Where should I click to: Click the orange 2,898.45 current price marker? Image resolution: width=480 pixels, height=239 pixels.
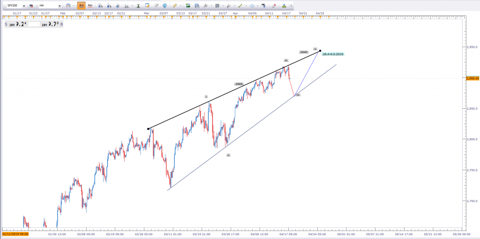coord(472,79)
